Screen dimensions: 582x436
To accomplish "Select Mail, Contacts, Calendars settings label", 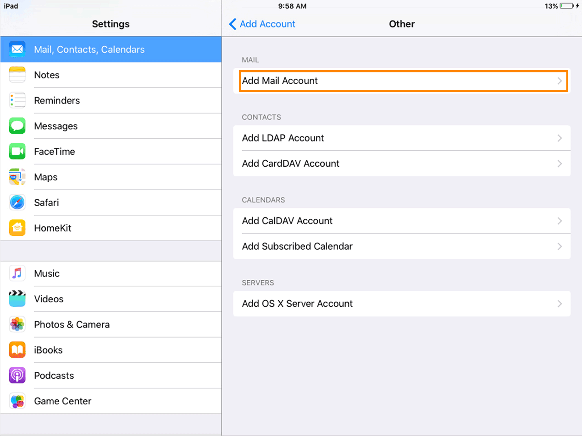I will click(x=89, y=49).
